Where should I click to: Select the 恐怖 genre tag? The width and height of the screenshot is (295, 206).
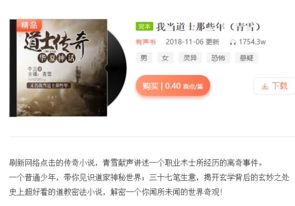[218, 58]
